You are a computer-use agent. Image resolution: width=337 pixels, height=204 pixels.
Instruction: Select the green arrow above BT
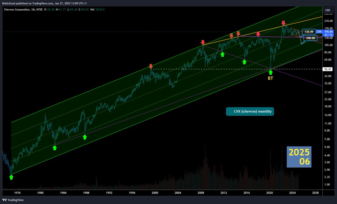click(270, 72)
